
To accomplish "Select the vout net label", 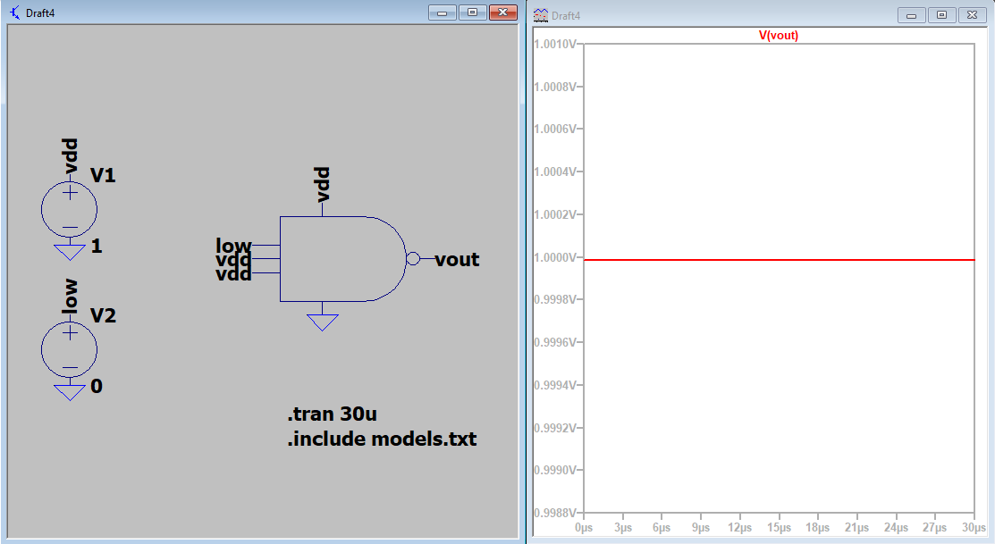I will [457, 260].
